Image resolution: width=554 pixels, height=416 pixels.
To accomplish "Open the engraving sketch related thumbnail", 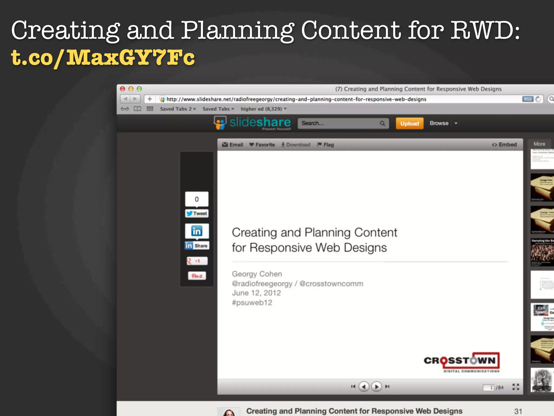I will click(542, 380).
